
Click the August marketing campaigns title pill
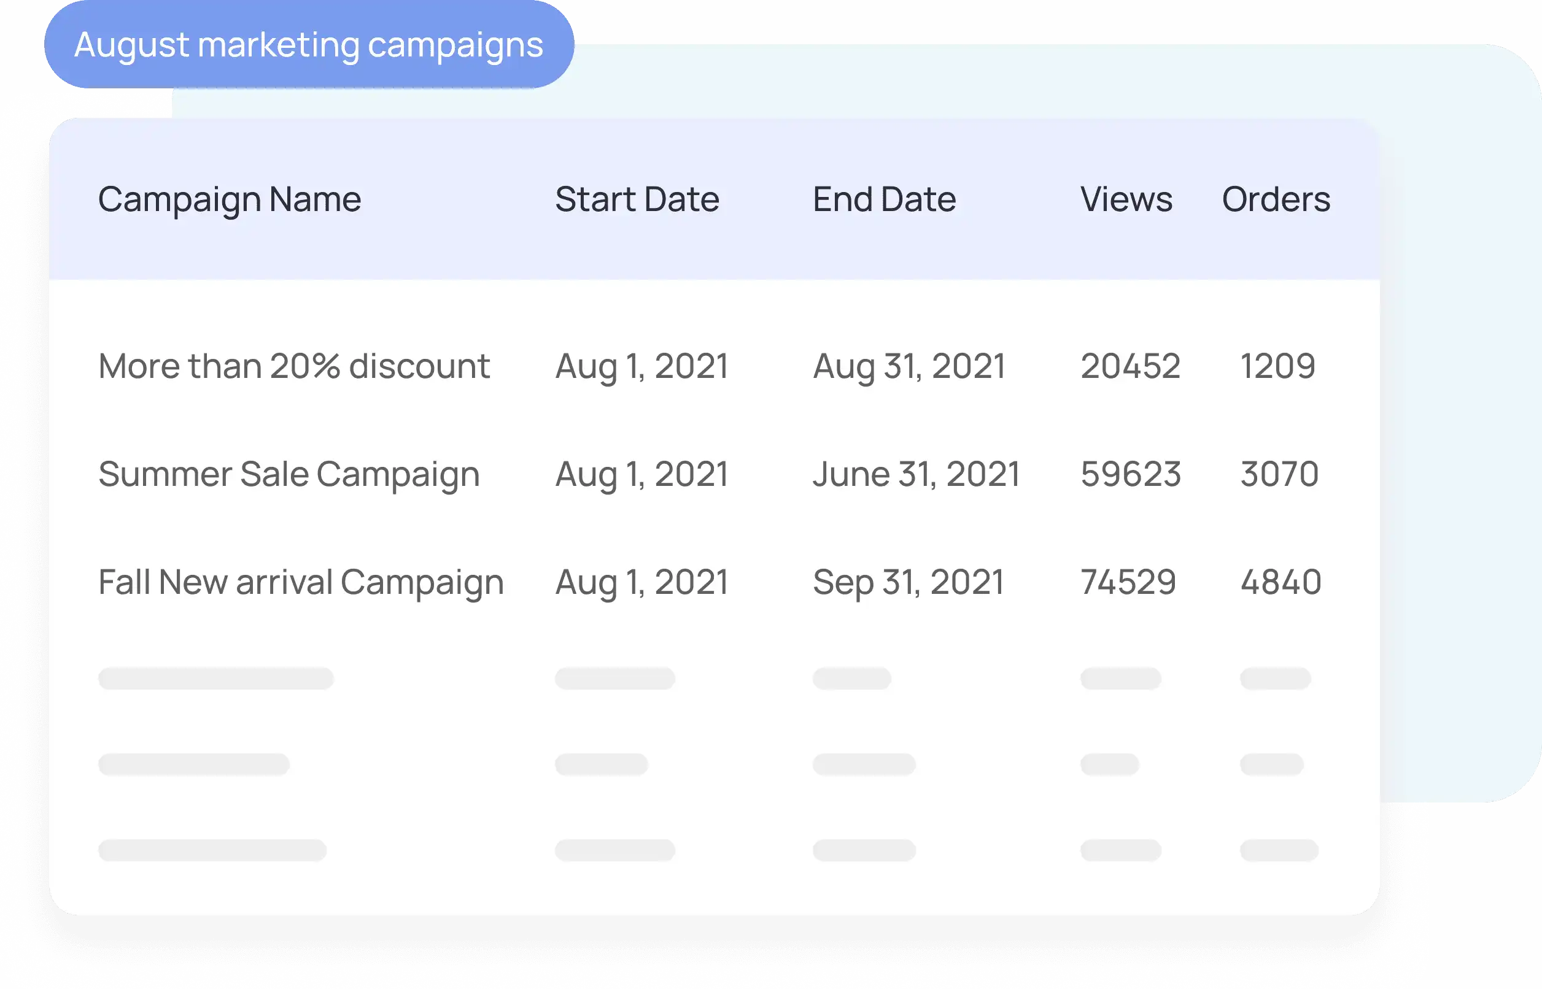(x=308, y=45)
